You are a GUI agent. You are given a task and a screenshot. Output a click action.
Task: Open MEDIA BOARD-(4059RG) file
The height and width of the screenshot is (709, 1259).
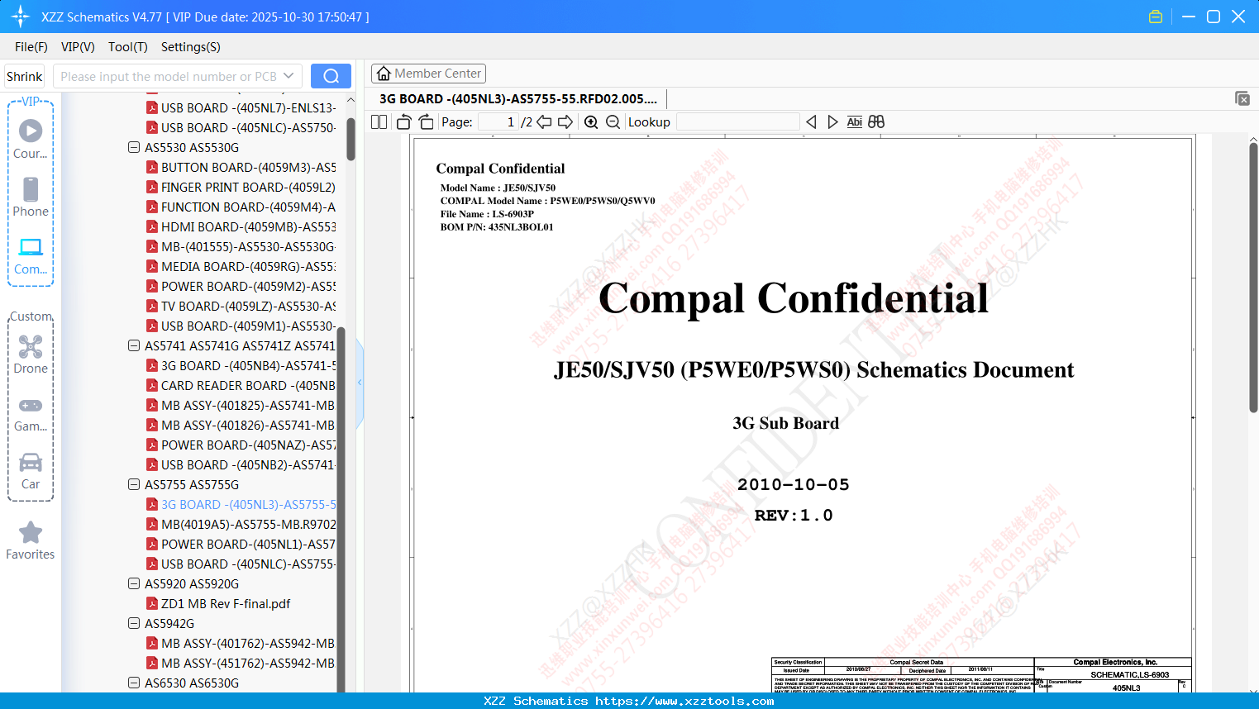tap(248, 266)
